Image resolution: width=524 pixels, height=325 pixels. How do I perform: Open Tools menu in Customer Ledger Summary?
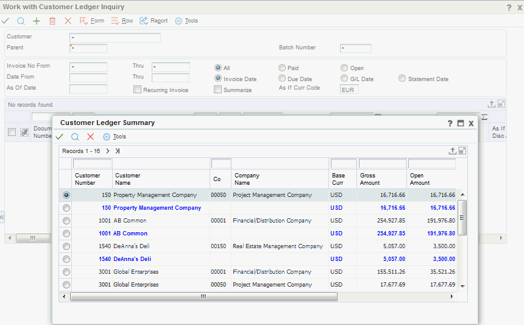click(115, 137)
